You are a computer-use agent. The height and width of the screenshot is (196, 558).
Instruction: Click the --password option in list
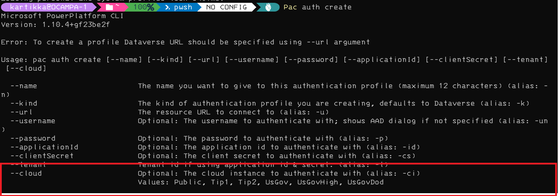(33, 138)
